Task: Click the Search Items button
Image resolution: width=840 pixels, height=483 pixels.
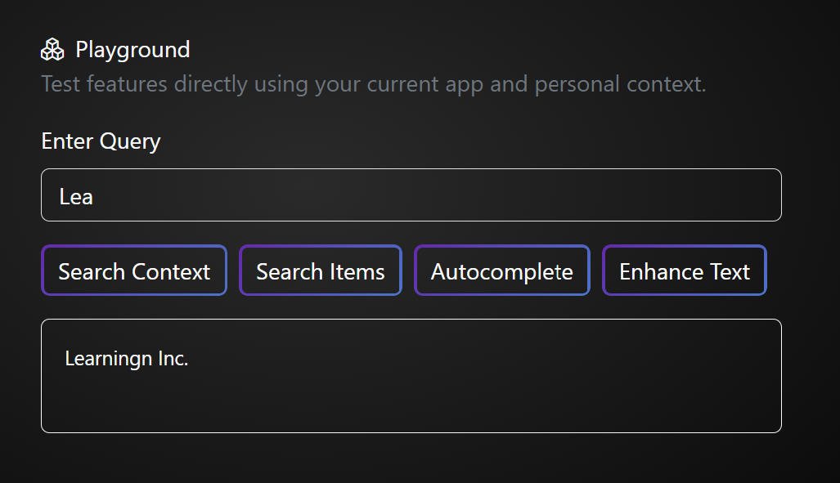Action: coord(321,271)
